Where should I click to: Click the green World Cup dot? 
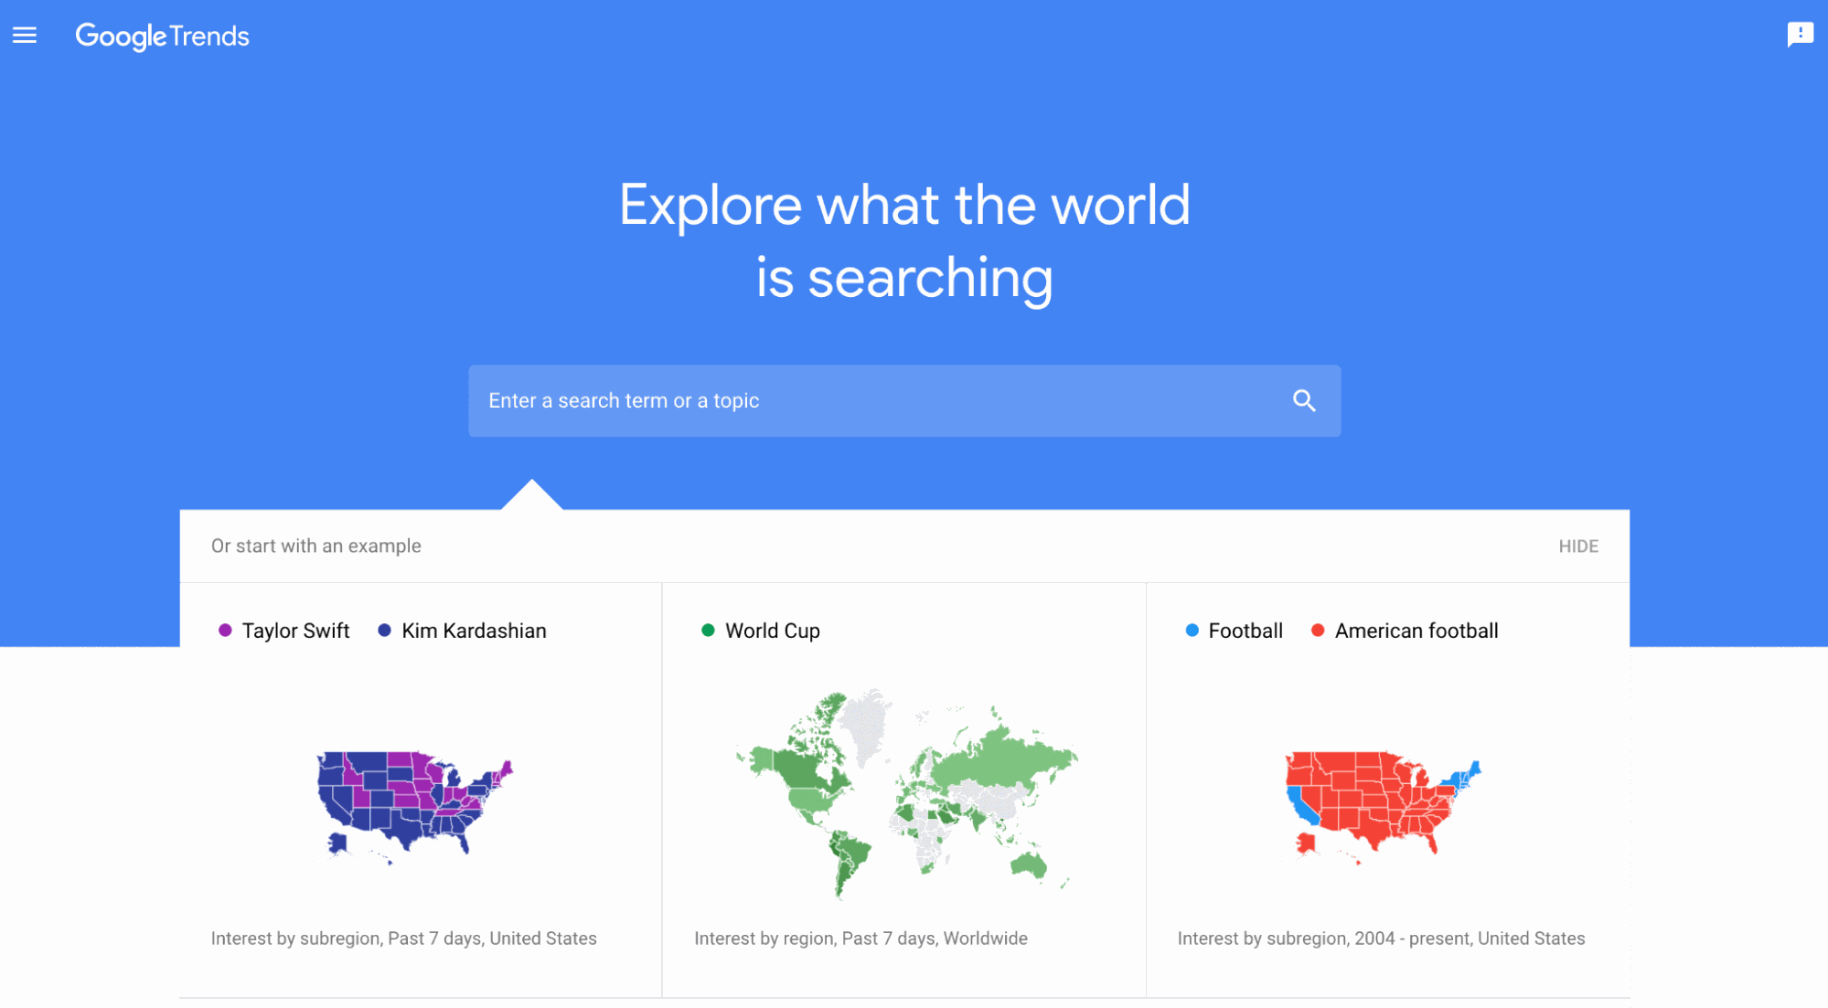pos(708,631)
